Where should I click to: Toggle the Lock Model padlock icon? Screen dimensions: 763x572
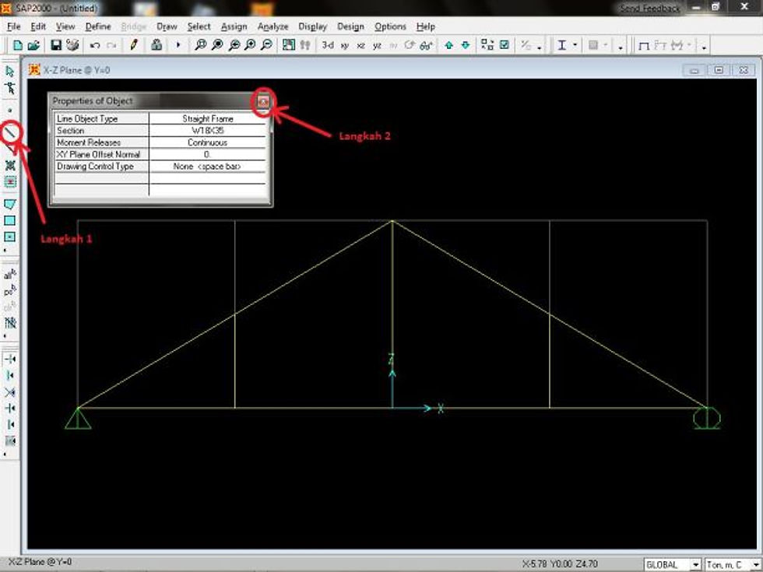pos(156,45)
